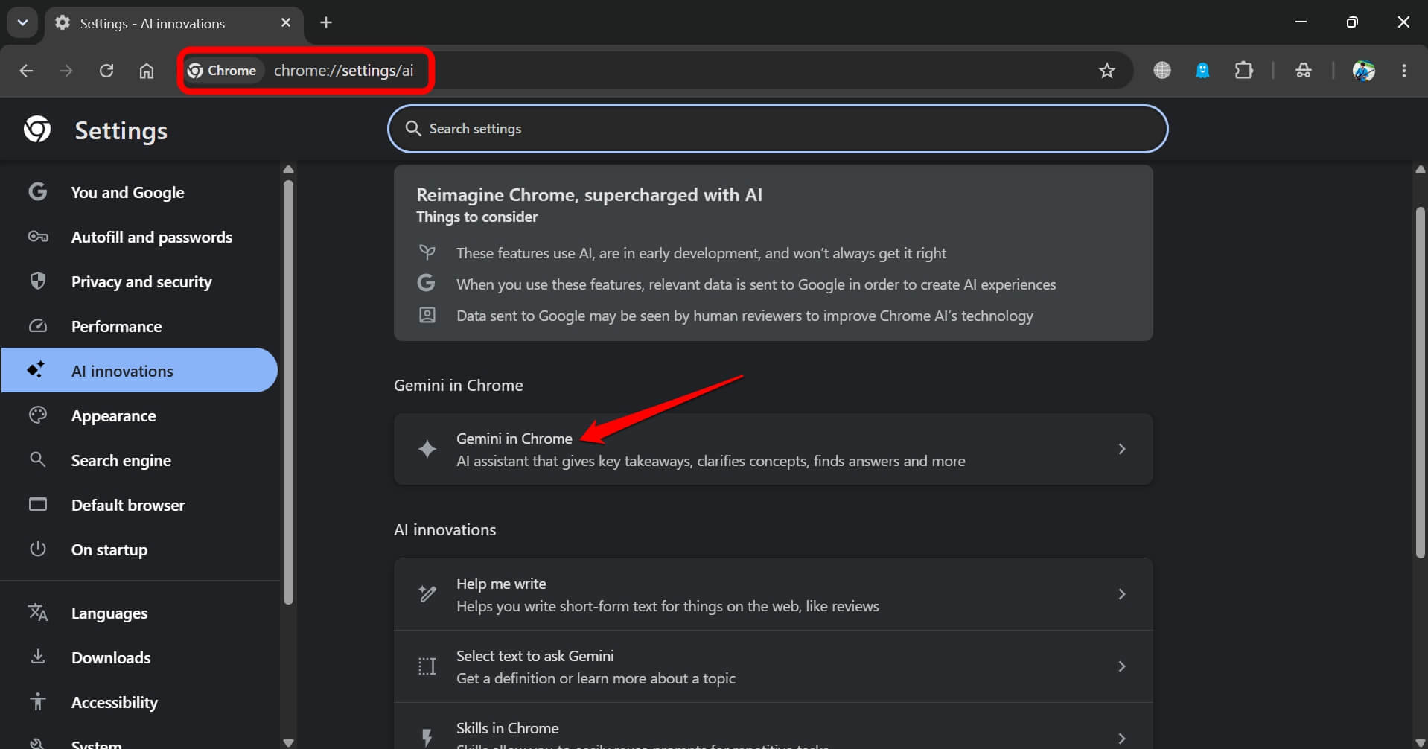Open Chrome's three-dot menu

point(1404,71)
